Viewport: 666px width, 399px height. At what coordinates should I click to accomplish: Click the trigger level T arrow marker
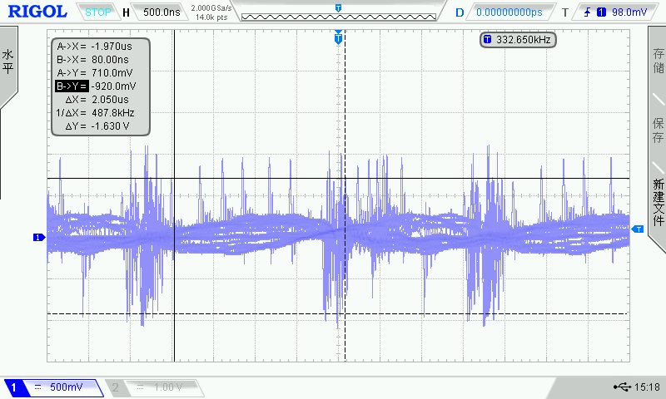[637, 229]
